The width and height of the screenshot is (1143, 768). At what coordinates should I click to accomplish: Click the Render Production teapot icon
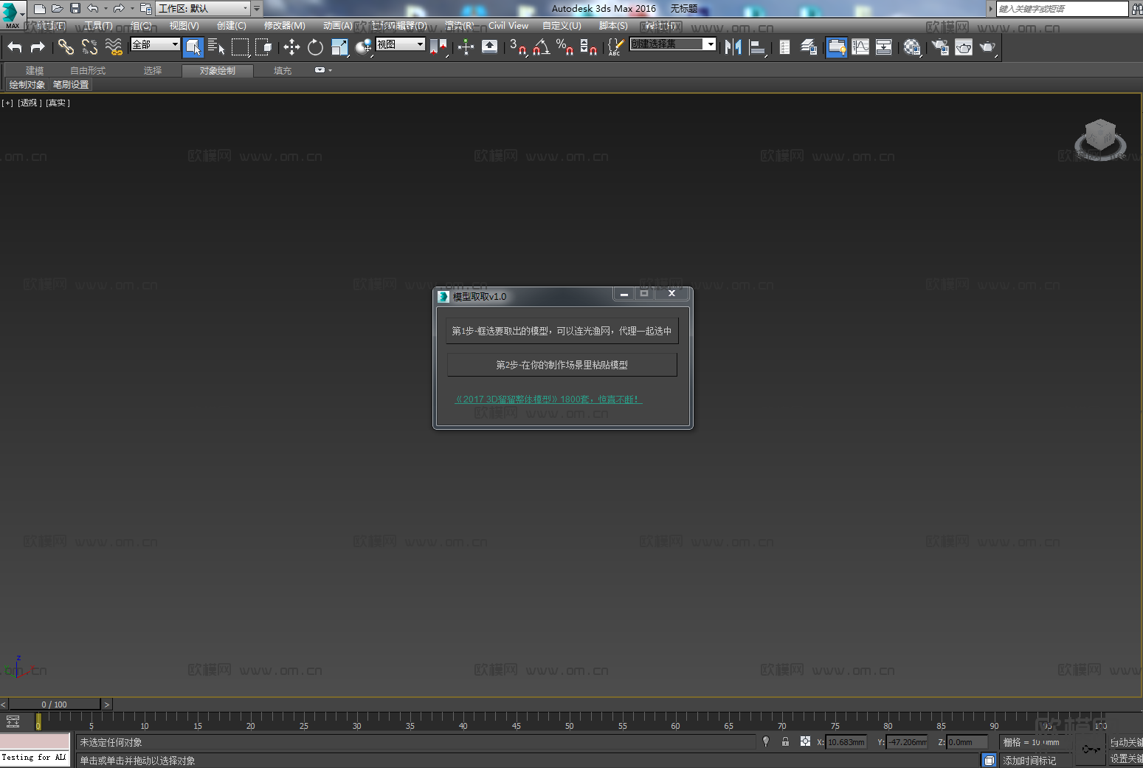coord(987,47)
